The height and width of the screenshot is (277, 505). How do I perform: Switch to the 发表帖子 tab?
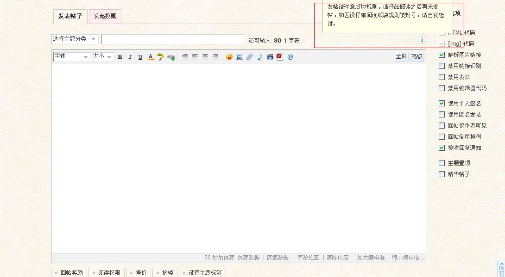pyautogui.click(x=70, y=16)
